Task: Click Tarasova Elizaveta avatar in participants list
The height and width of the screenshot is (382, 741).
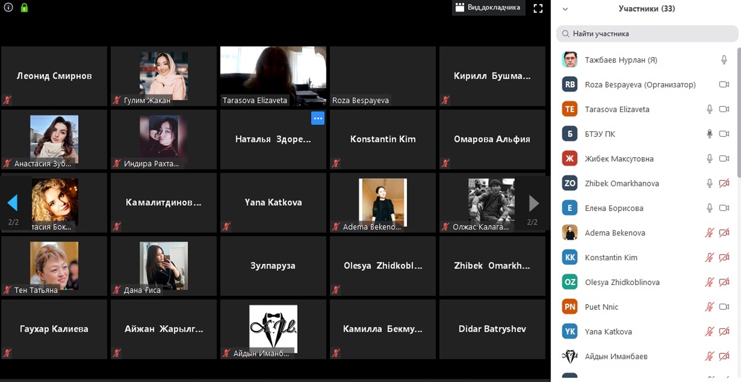Action: pos(570,109)
